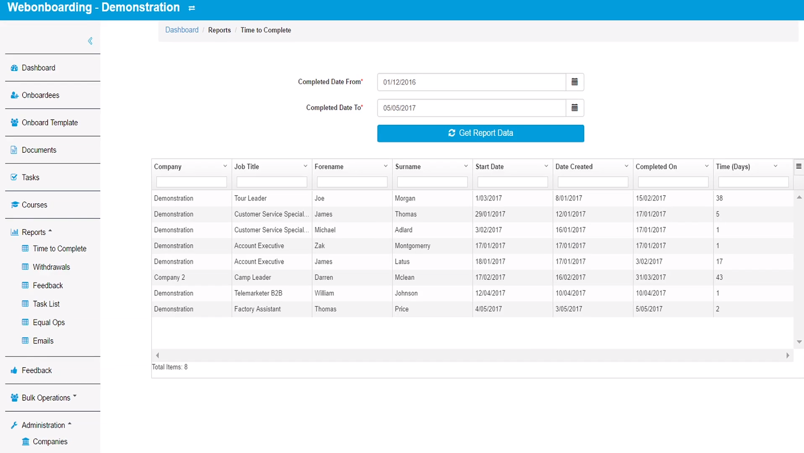Type in the Surname filter field
804x453 pixels.
pyautogui.click(x=432, y=182)
